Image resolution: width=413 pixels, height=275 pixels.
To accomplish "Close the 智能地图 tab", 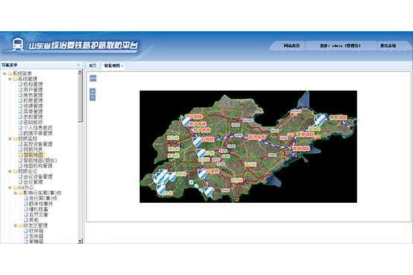I will point(122,66).
